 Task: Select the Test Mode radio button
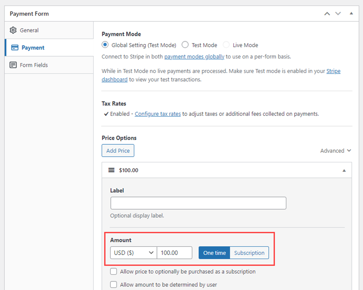pyautogui.click(x=185, y=45)
